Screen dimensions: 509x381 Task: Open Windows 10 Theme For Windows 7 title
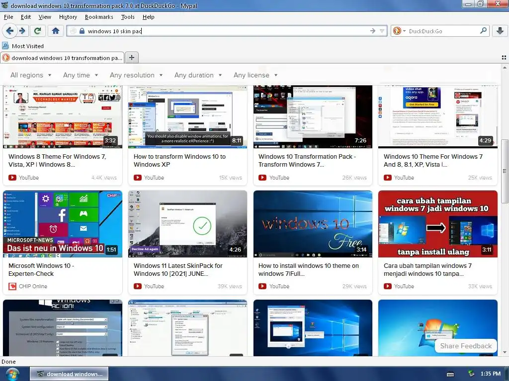(433, 160)
